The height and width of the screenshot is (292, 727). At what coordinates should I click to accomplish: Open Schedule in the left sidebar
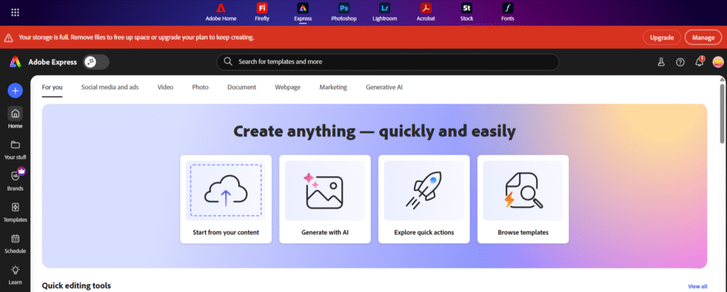[16, 242]
